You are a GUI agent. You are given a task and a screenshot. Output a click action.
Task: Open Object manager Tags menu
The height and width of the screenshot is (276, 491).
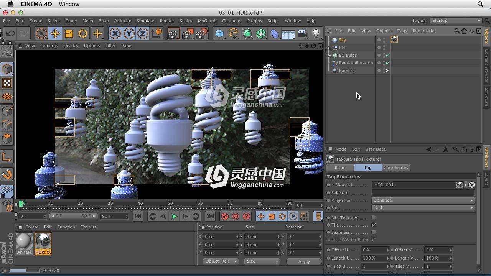(x=402, y=31)
